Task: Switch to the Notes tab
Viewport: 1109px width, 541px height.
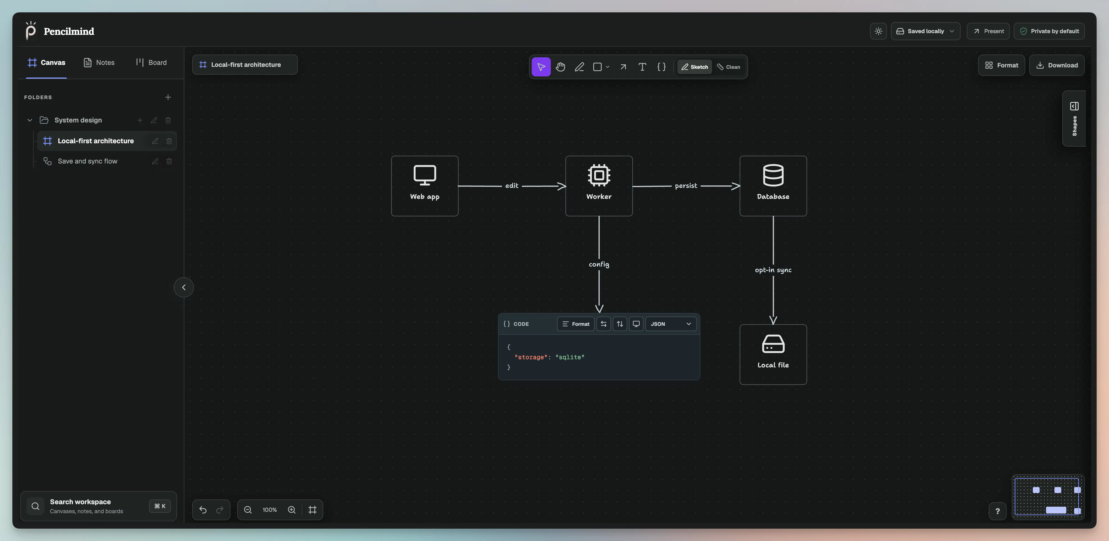Action: coord(99,62)
